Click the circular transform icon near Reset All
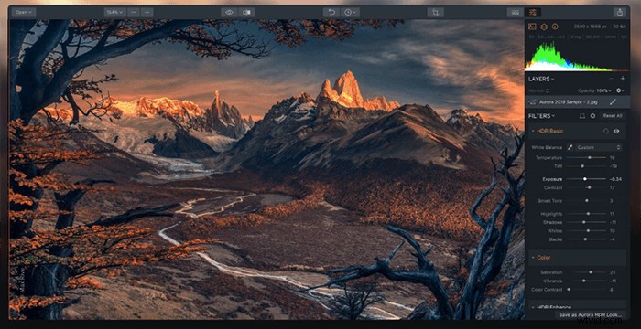Image resolution: width=641 pixels, height=329 pixels. click(592, 116)
